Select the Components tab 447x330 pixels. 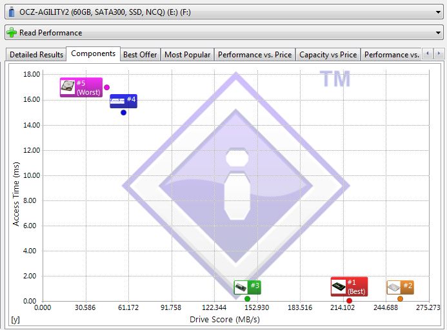[94, 53]
